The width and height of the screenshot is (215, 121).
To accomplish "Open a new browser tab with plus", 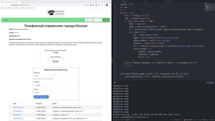I will (x=23, y=2).
